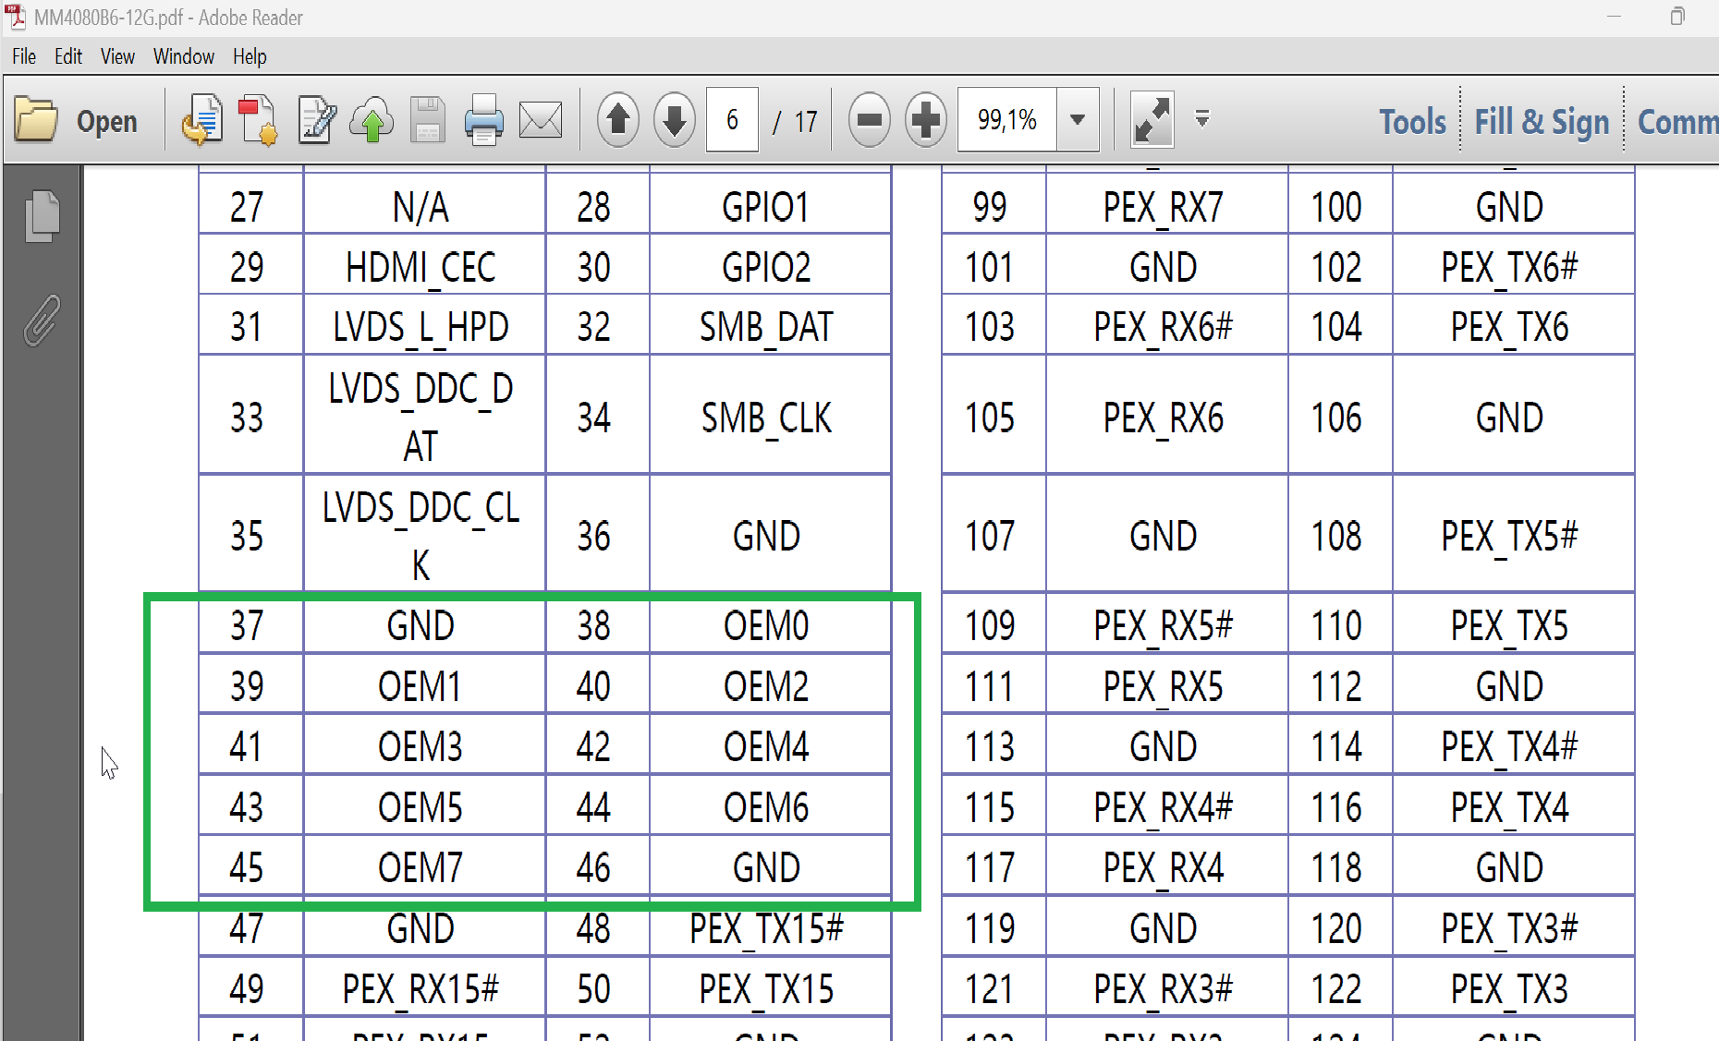Image resolution: width=1719 pixels, height=1041 pixels.
Task: Open the zoom level dropdown arrow
Action: [1078, 119]
